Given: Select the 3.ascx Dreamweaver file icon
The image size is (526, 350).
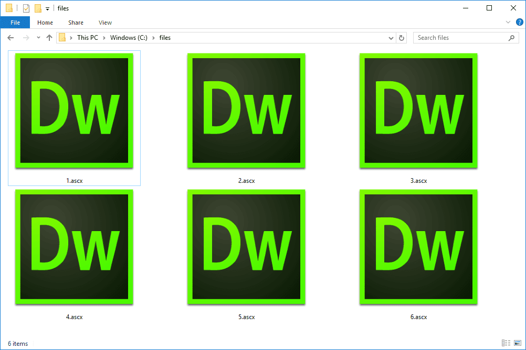Looking at the screenshot, I should pyautogui.click(x=418, y=111).
